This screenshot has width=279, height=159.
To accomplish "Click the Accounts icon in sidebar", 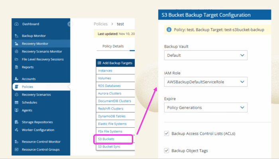I will point(16,79).
